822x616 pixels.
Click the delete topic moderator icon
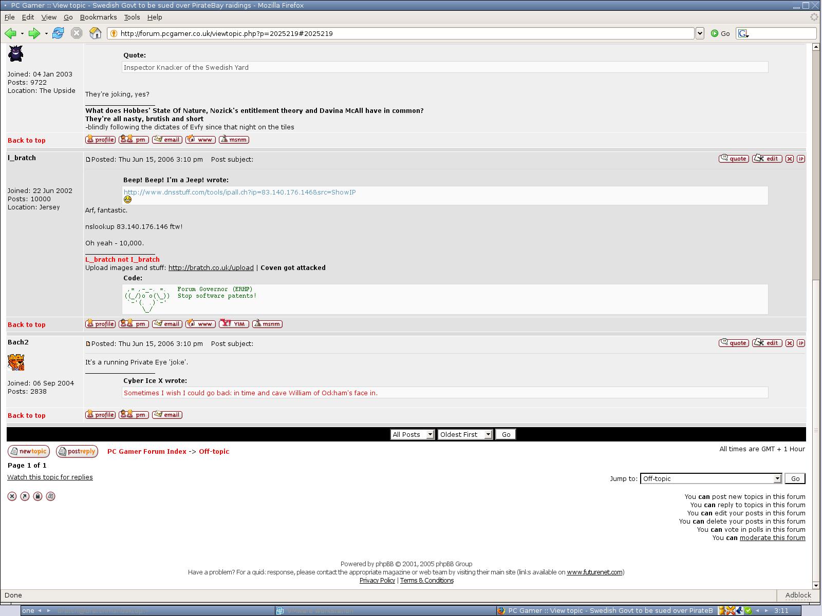[x=12, y=496]
